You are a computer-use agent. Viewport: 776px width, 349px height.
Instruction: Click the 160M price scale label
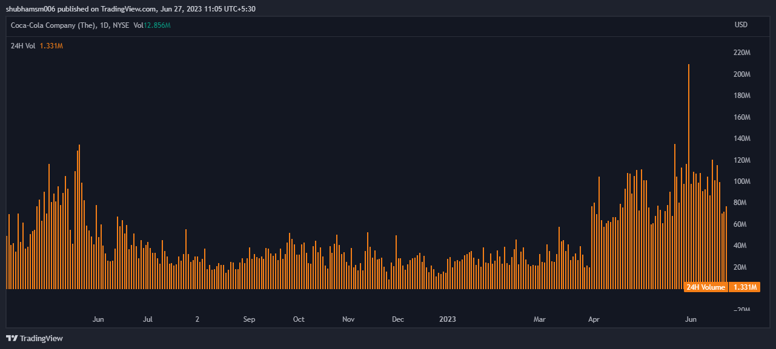[742, 117]
